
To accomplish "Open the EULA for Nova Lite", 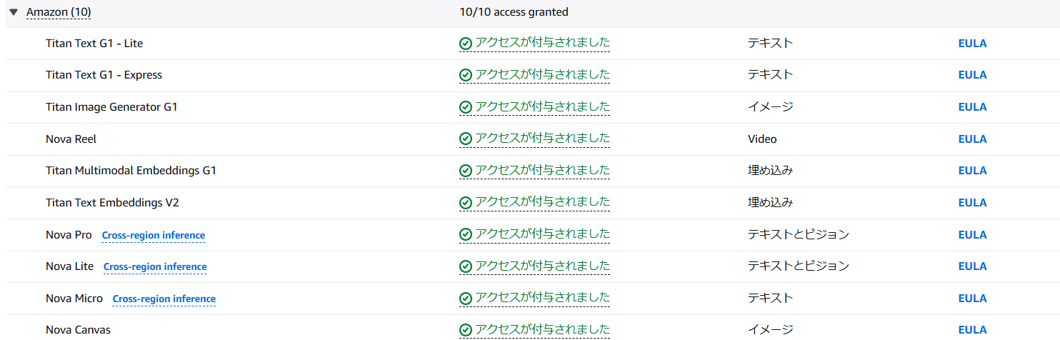I will 972,266.
